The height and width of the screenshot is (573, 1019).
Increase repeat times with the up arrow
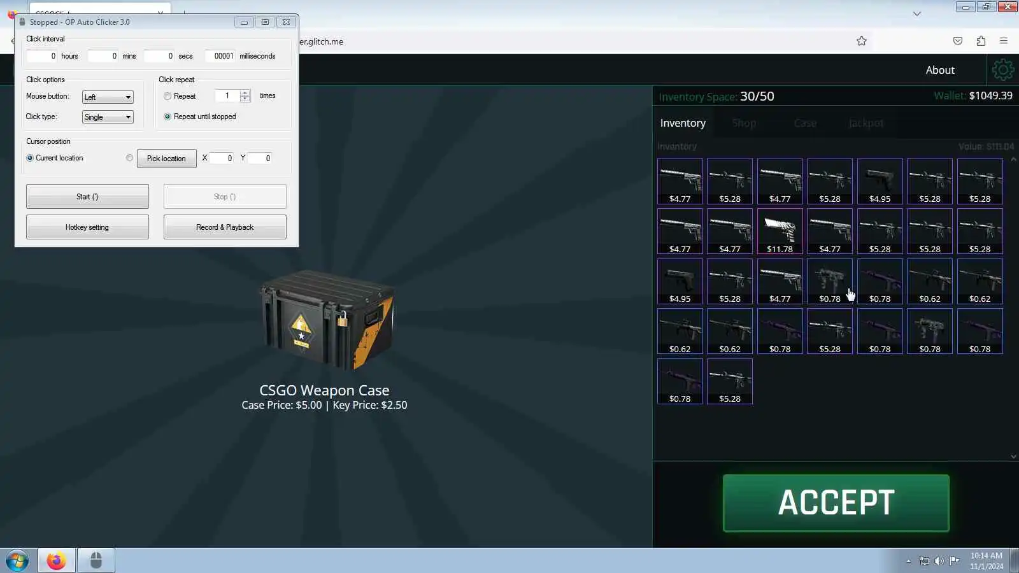click(x=245, y=93)
